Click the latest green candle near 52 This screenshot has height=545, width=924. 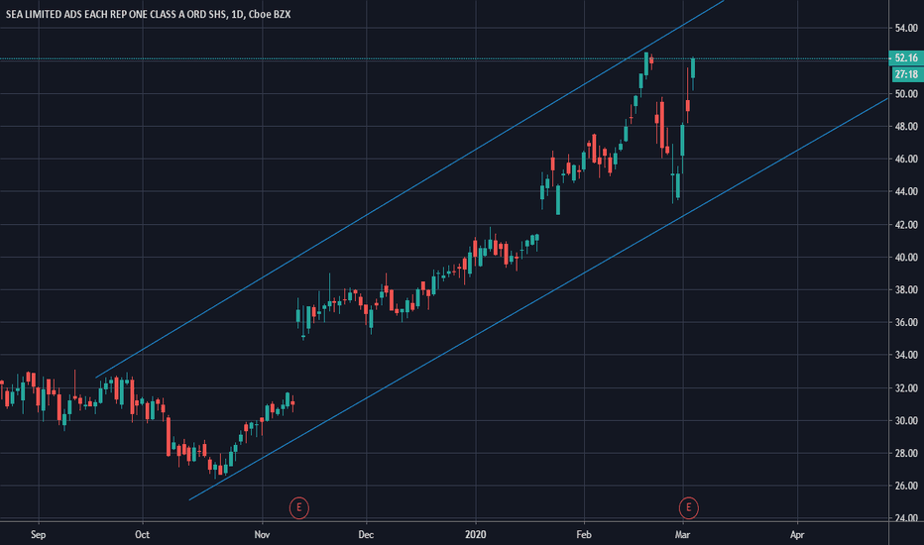coord(693,67)
